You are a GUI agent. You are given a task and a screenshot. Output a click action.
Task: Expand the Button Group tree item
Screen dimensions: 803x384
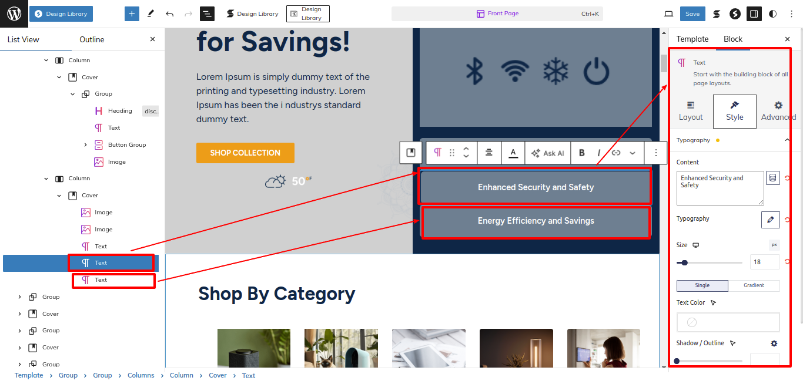(x=85, y=144)
